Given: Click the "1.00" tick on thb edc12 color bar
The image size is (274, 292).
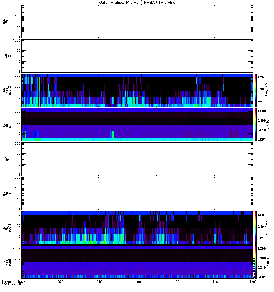Looking at the screenshot, I should coord(260,77).
